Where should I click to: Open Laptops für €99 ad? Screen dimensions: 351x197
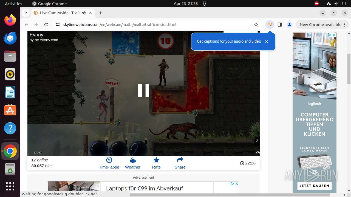(x=145, y=188)
